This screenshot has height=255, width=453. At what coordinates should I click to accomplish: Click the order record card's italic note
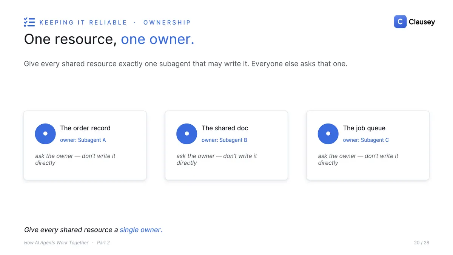click(75, 159)
